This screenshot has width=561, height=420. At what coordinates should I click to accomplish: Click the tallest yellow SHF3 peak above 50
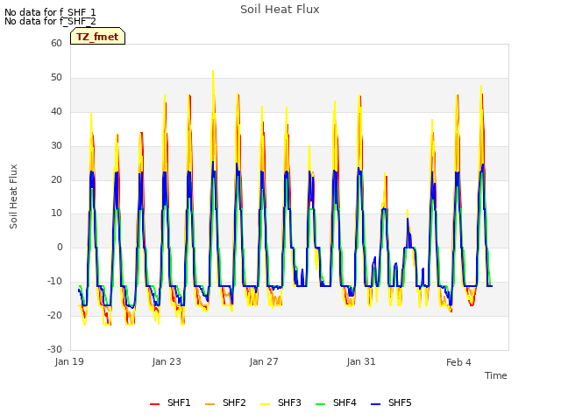pos(213,72)
